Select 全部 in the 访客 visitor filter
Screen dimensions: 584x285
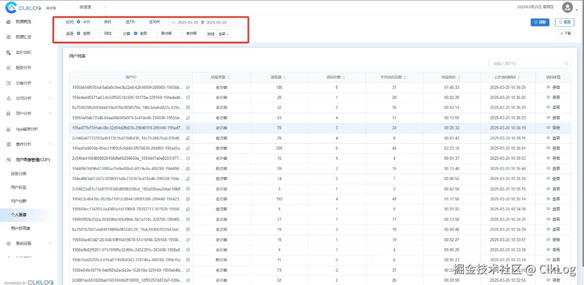[135, 33]
